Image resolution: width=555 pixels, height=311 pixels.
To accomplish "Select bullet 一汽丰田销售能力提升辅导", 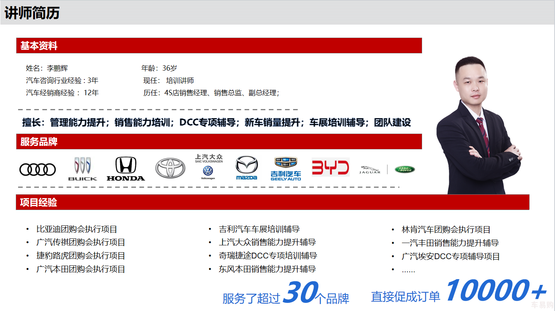I will 450,243.
